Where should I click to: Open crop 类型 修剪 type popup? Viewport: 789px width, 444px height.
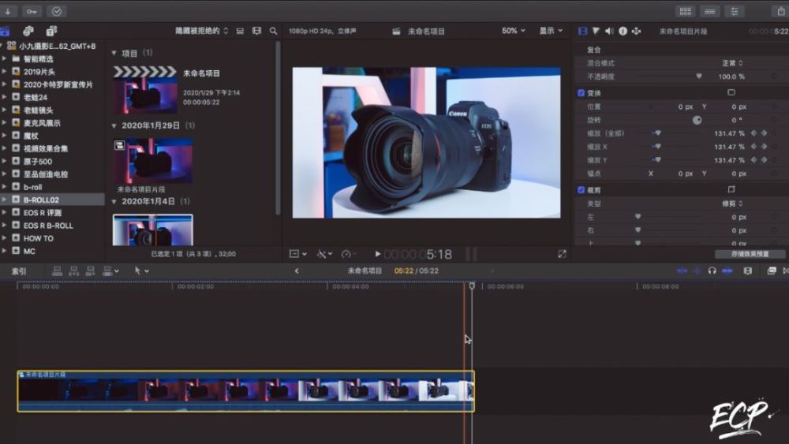[x=732, y=203]
